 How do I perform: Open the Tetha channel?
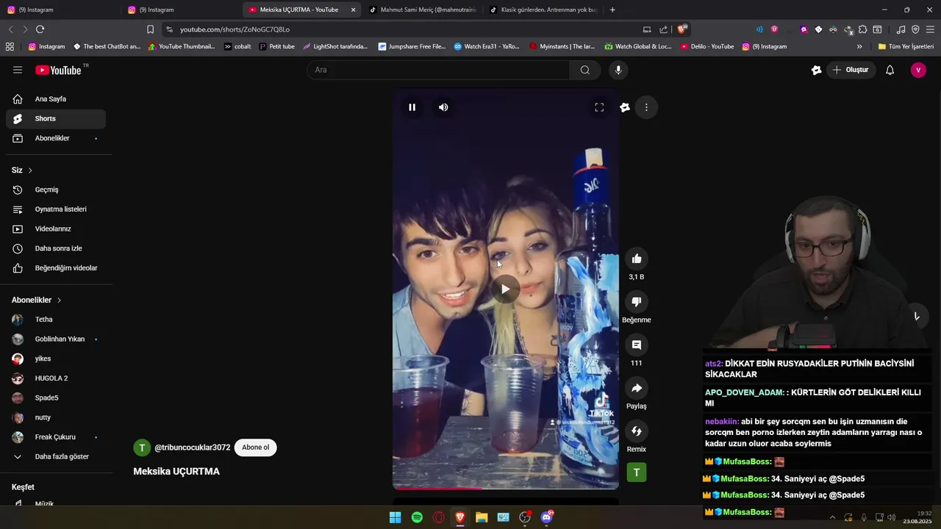tap(56, 320)
